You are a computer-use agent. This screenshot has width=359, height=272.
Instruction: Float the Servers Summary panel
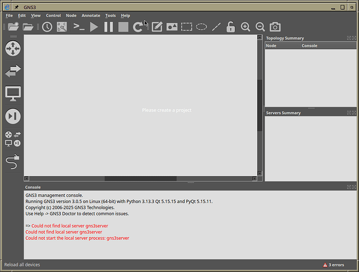coord(349,113)
